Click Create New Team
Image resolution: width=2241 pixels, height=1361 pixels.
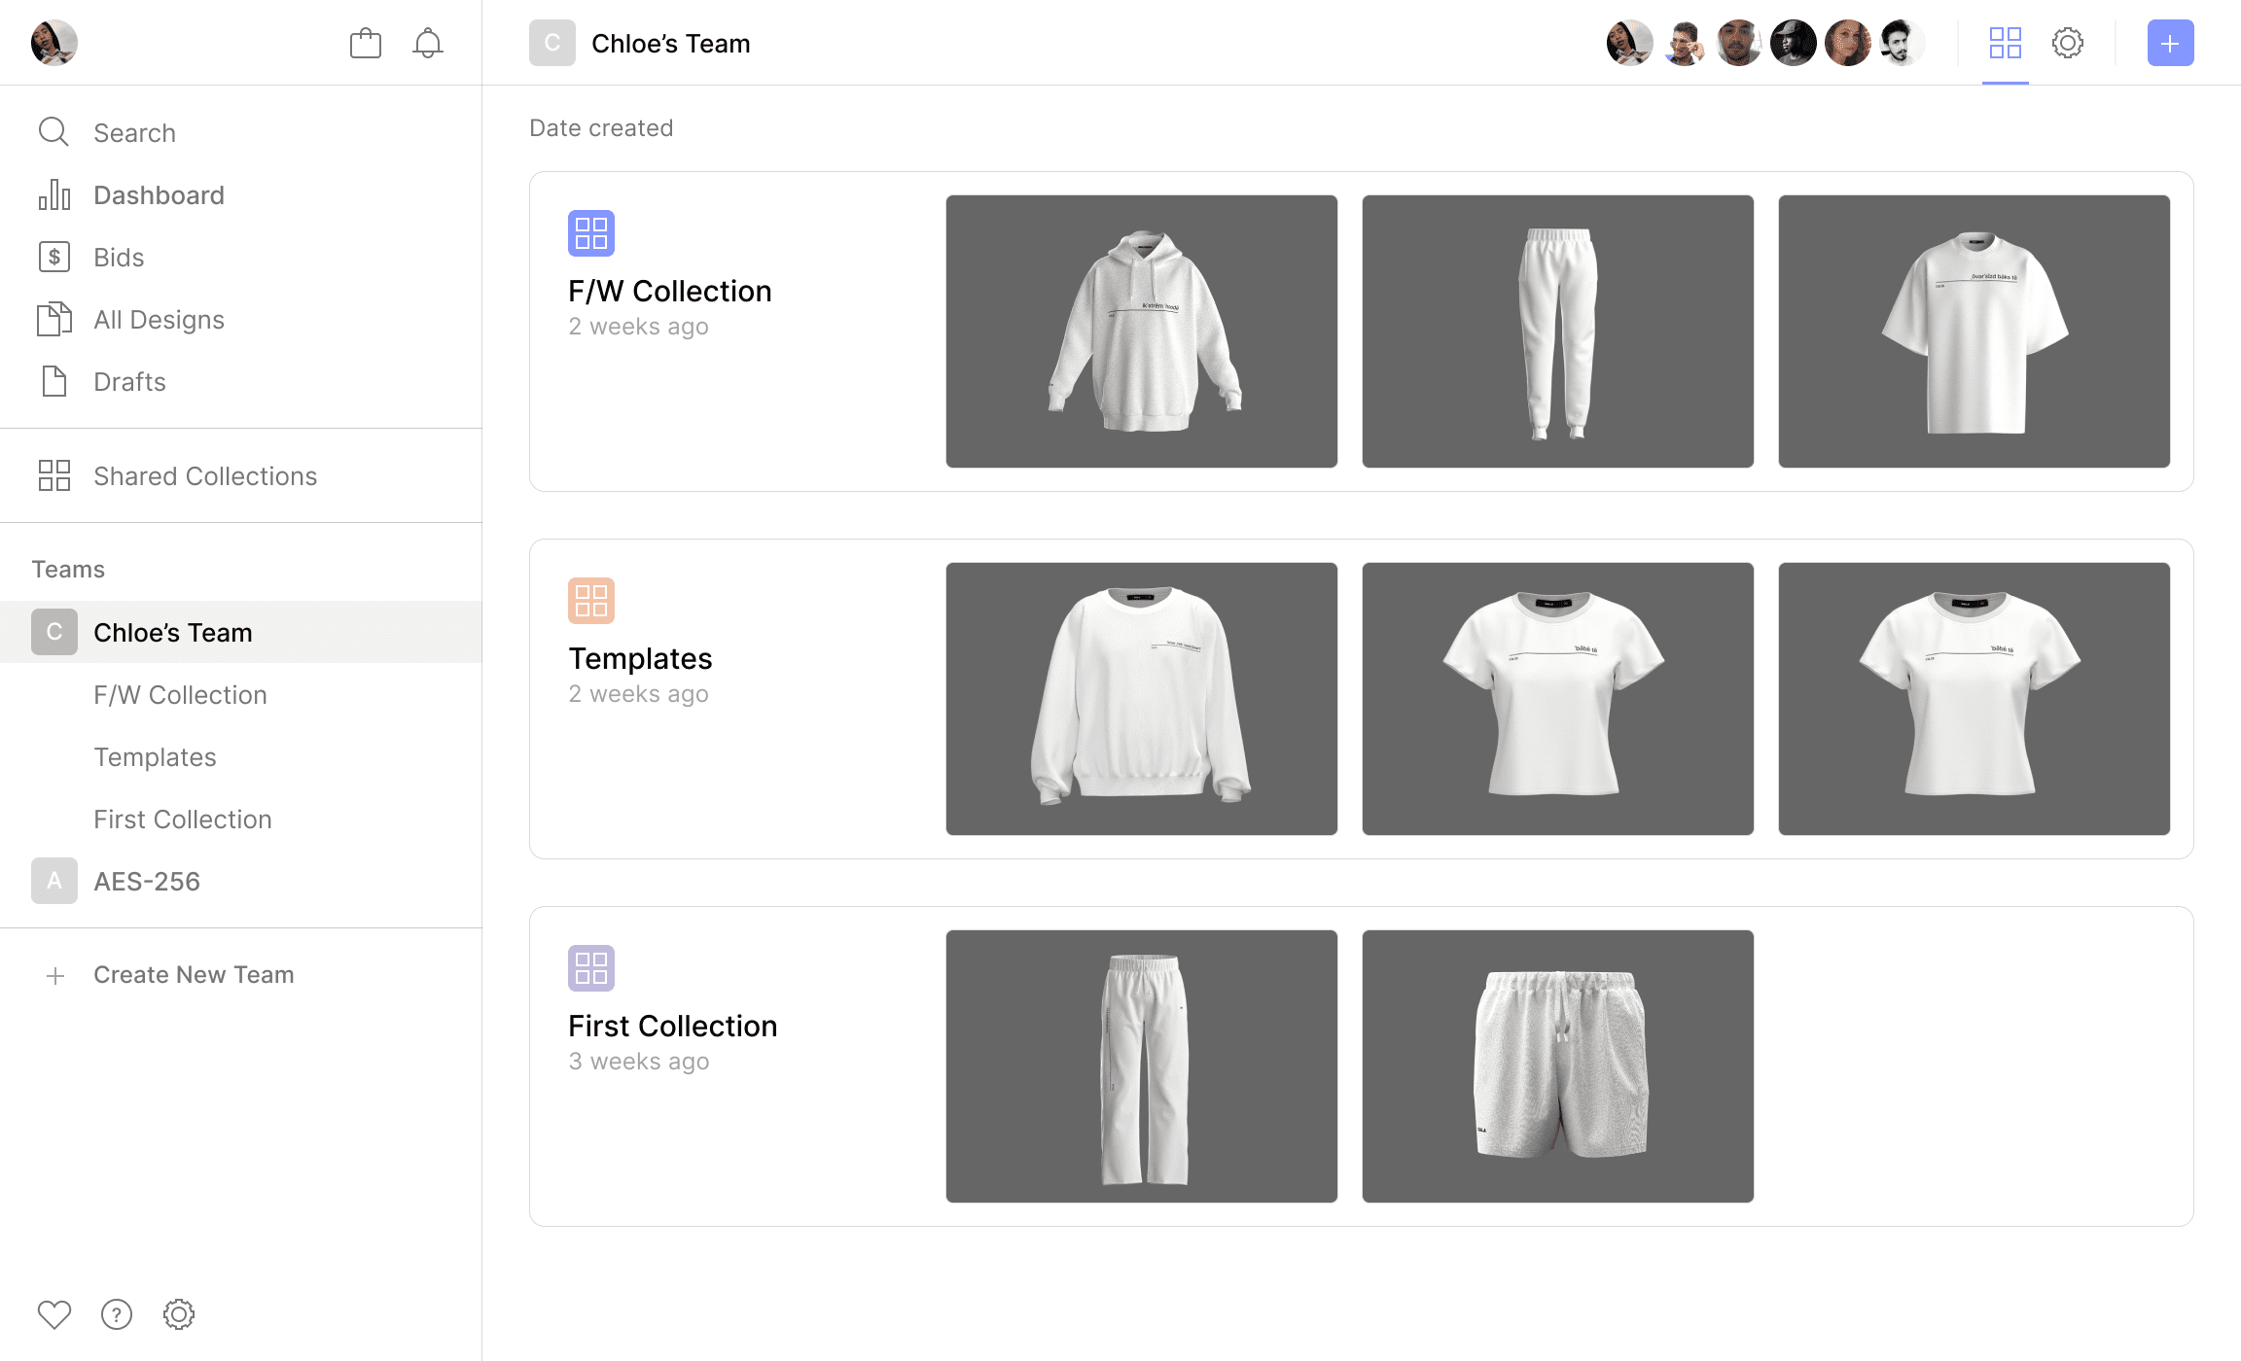193,975
